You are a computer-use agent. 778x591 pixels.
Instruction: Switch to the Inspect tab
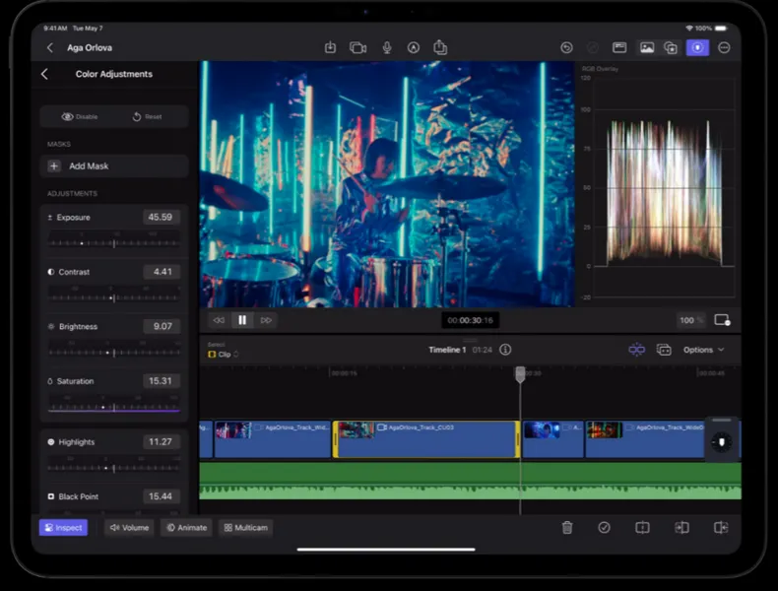pyautogui.click(x=63, y=528)
